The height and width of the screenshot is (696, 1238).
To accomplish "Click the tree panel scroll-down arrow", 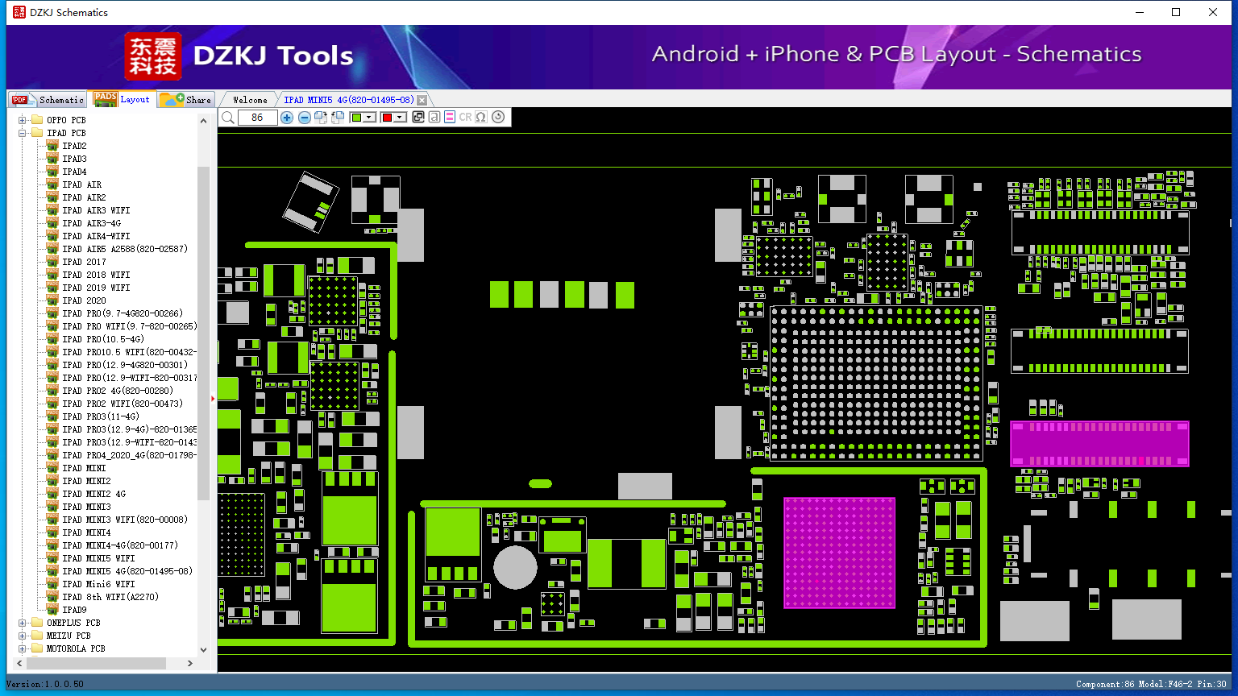I will click(203, 649).
